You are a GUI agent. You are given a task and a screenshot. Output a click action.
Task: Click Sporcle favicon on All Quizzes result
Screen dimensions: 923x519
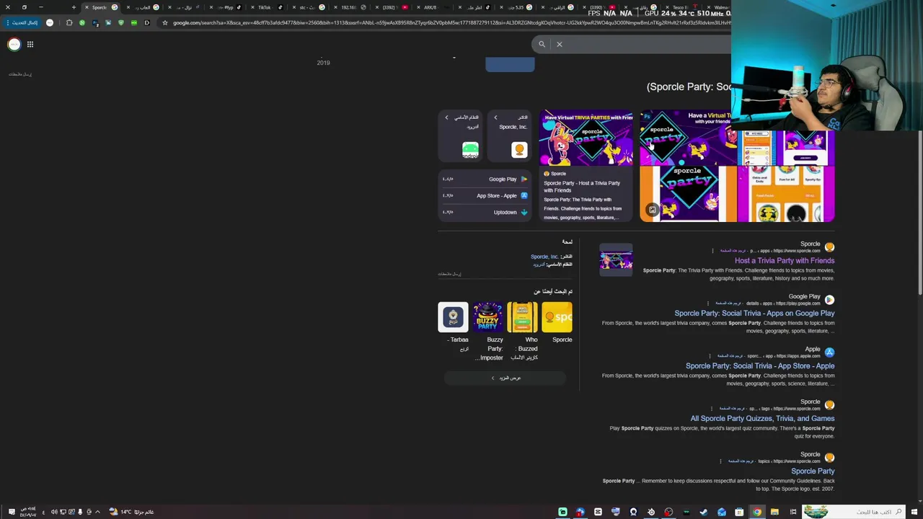829,404
